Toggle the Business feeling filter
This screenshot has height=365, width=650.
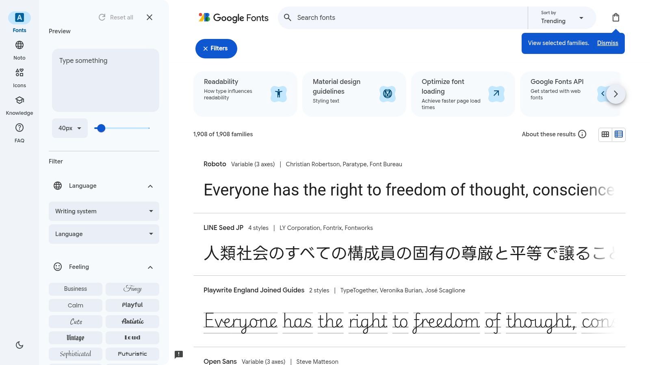click(x=75, y=289)
